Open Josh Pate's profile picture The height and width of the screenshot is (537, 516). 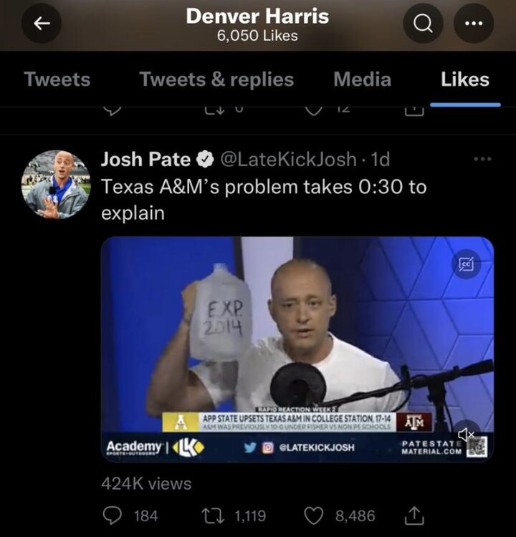56,184
